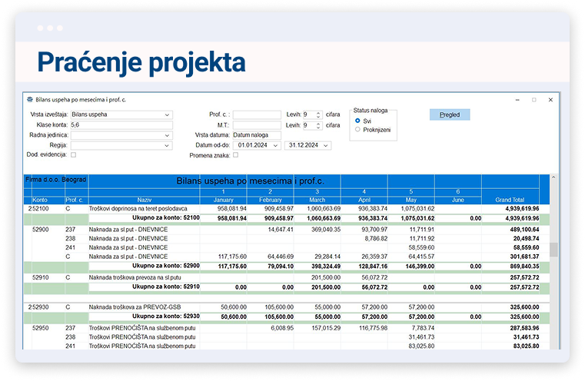The width and height of the screenshot is (585, 381).
Task: Open the Vrsta izveštaja dropdown
Action: click(x=167, y=115)
